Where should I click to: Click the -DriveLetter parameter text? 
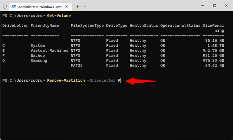pyautogui.click(x=101, y=80)
